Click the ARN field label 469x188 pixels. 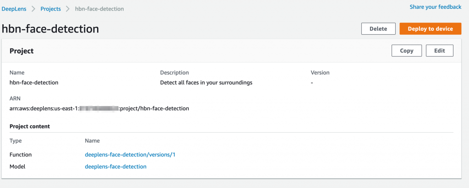coord(15,99)
